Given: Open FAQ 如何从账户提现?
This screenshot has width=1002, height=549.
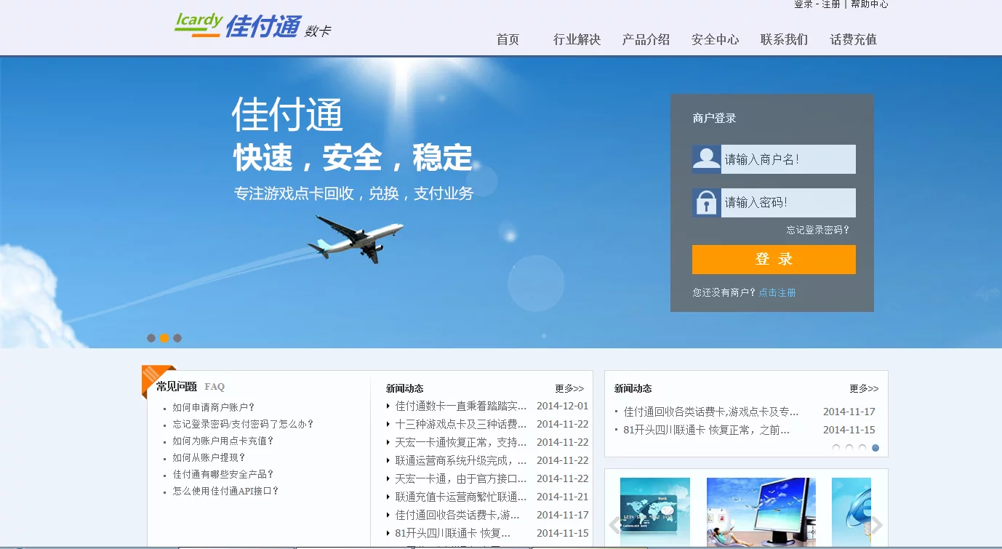Looking at the screenshot, I should [209, 457].
